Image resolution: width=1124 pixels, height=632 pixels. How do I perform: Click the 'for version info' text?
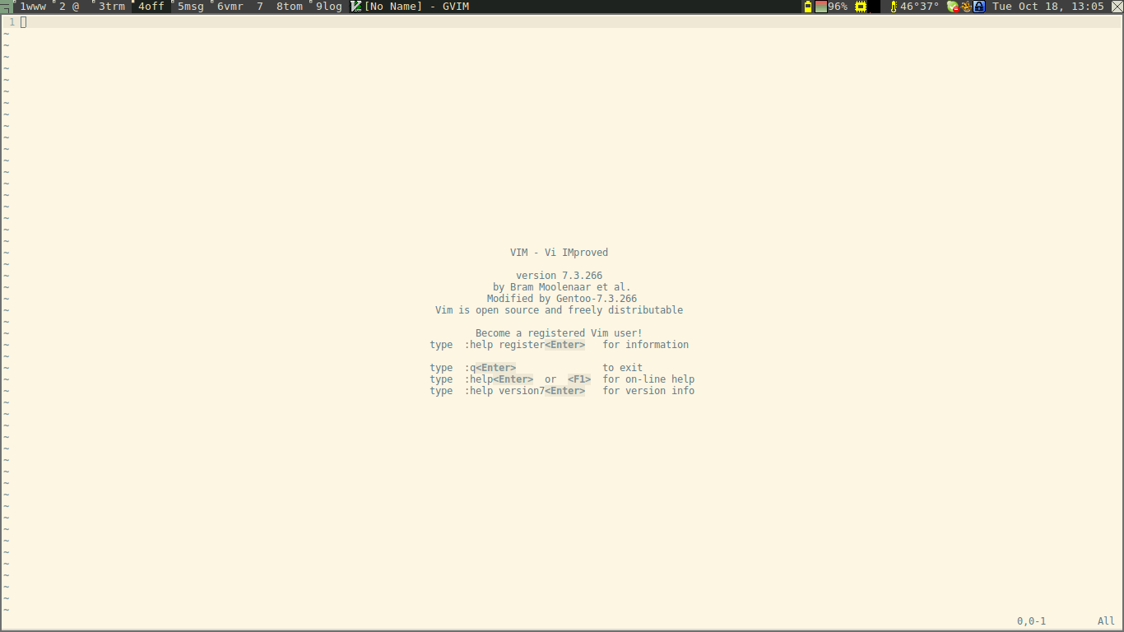click(648, 391)
